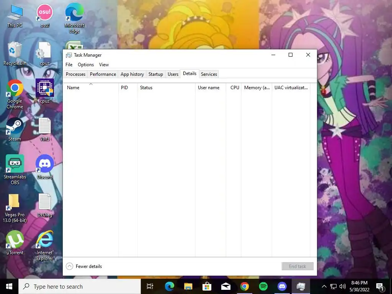Sort by the Memory column header

[256, 88]
